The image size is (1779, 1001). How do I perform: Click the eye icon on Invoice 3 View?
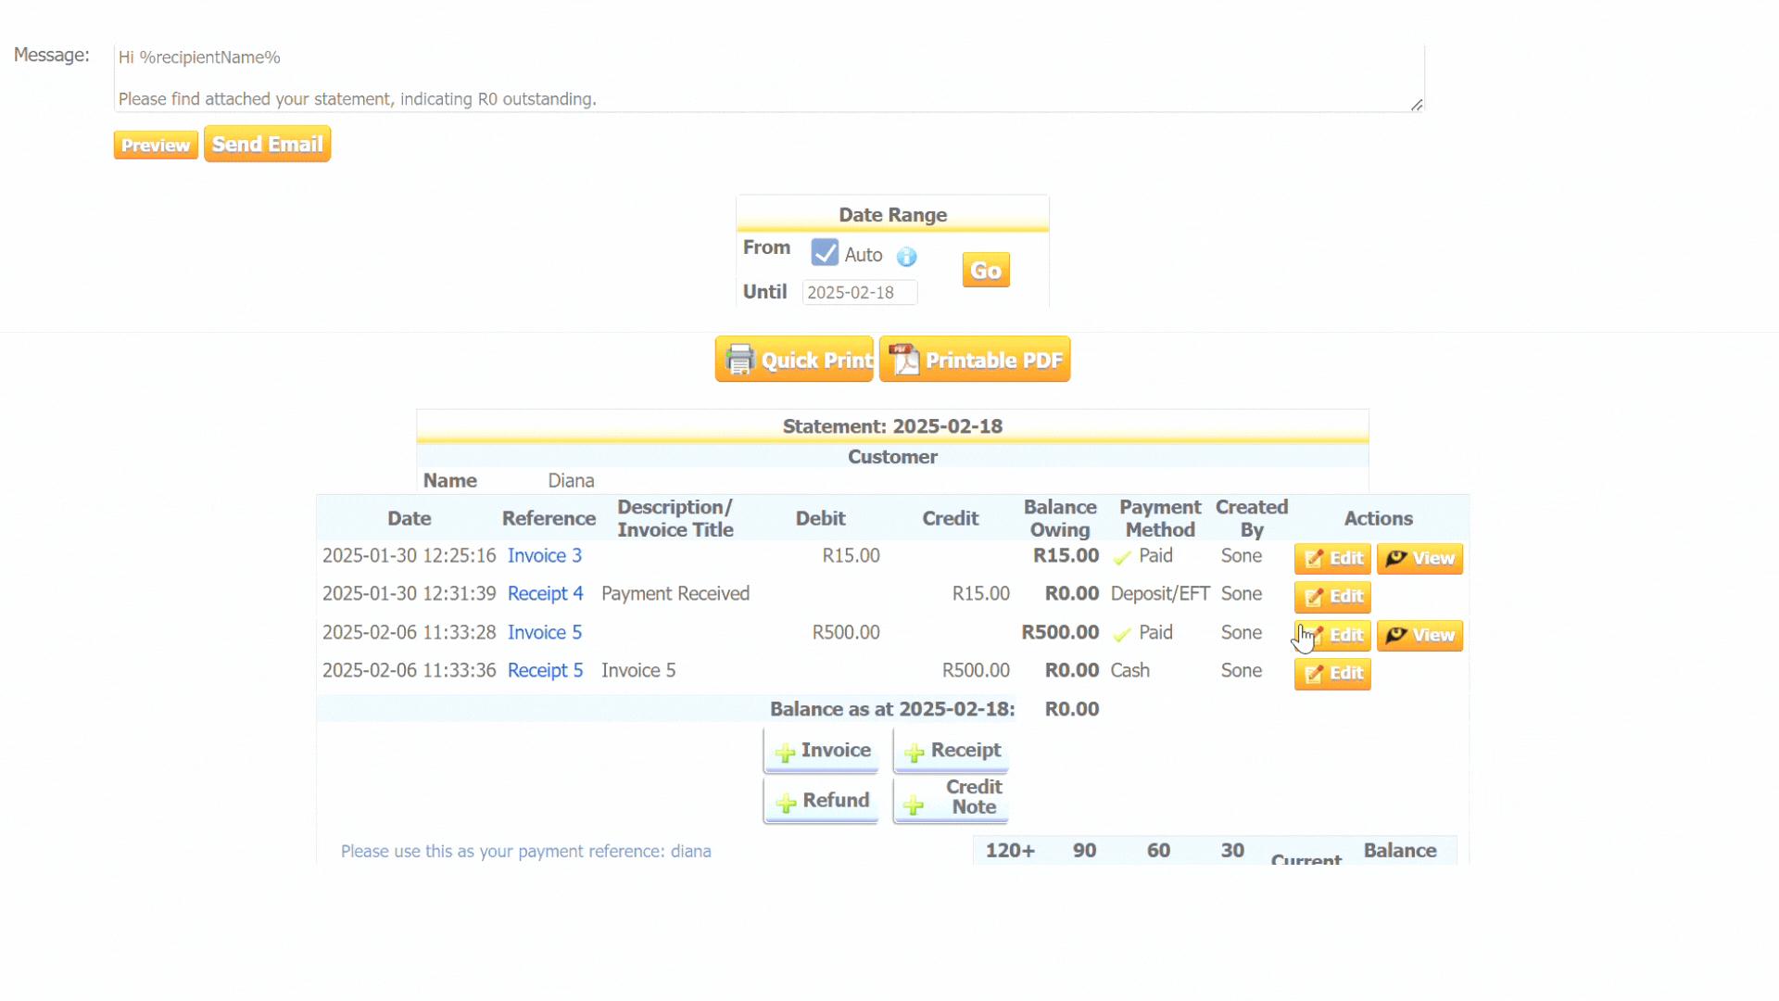point(1395,558)
